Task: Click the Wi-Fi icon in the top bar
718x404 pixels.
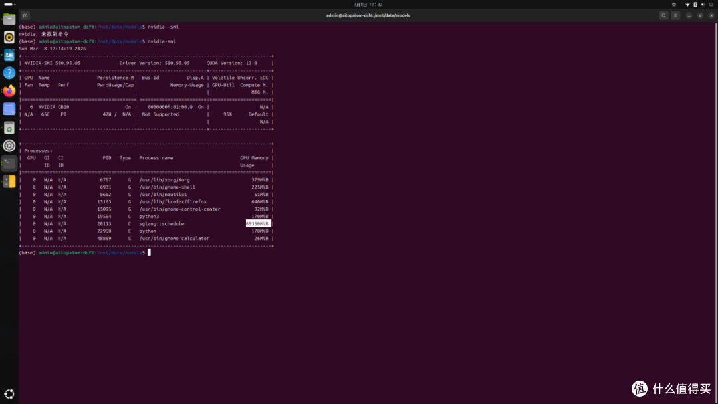Action: pyautogui.click(x=687, y=4)
